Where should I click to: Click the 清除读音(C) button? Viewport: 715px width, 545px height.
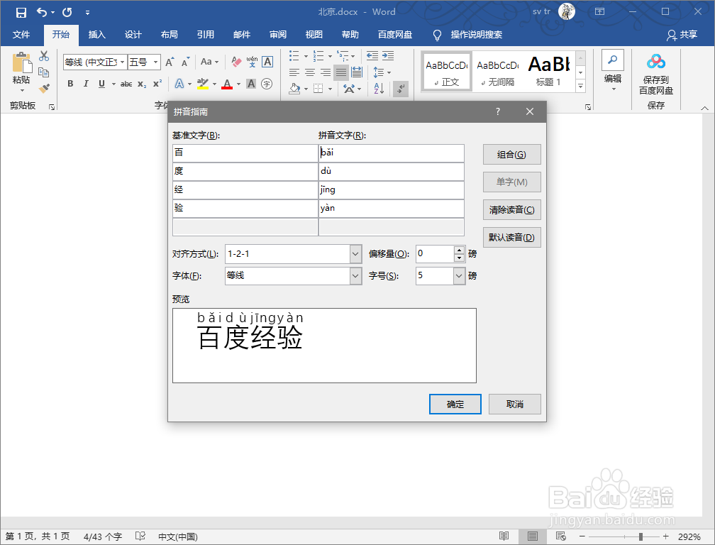(x=511, y=210)
